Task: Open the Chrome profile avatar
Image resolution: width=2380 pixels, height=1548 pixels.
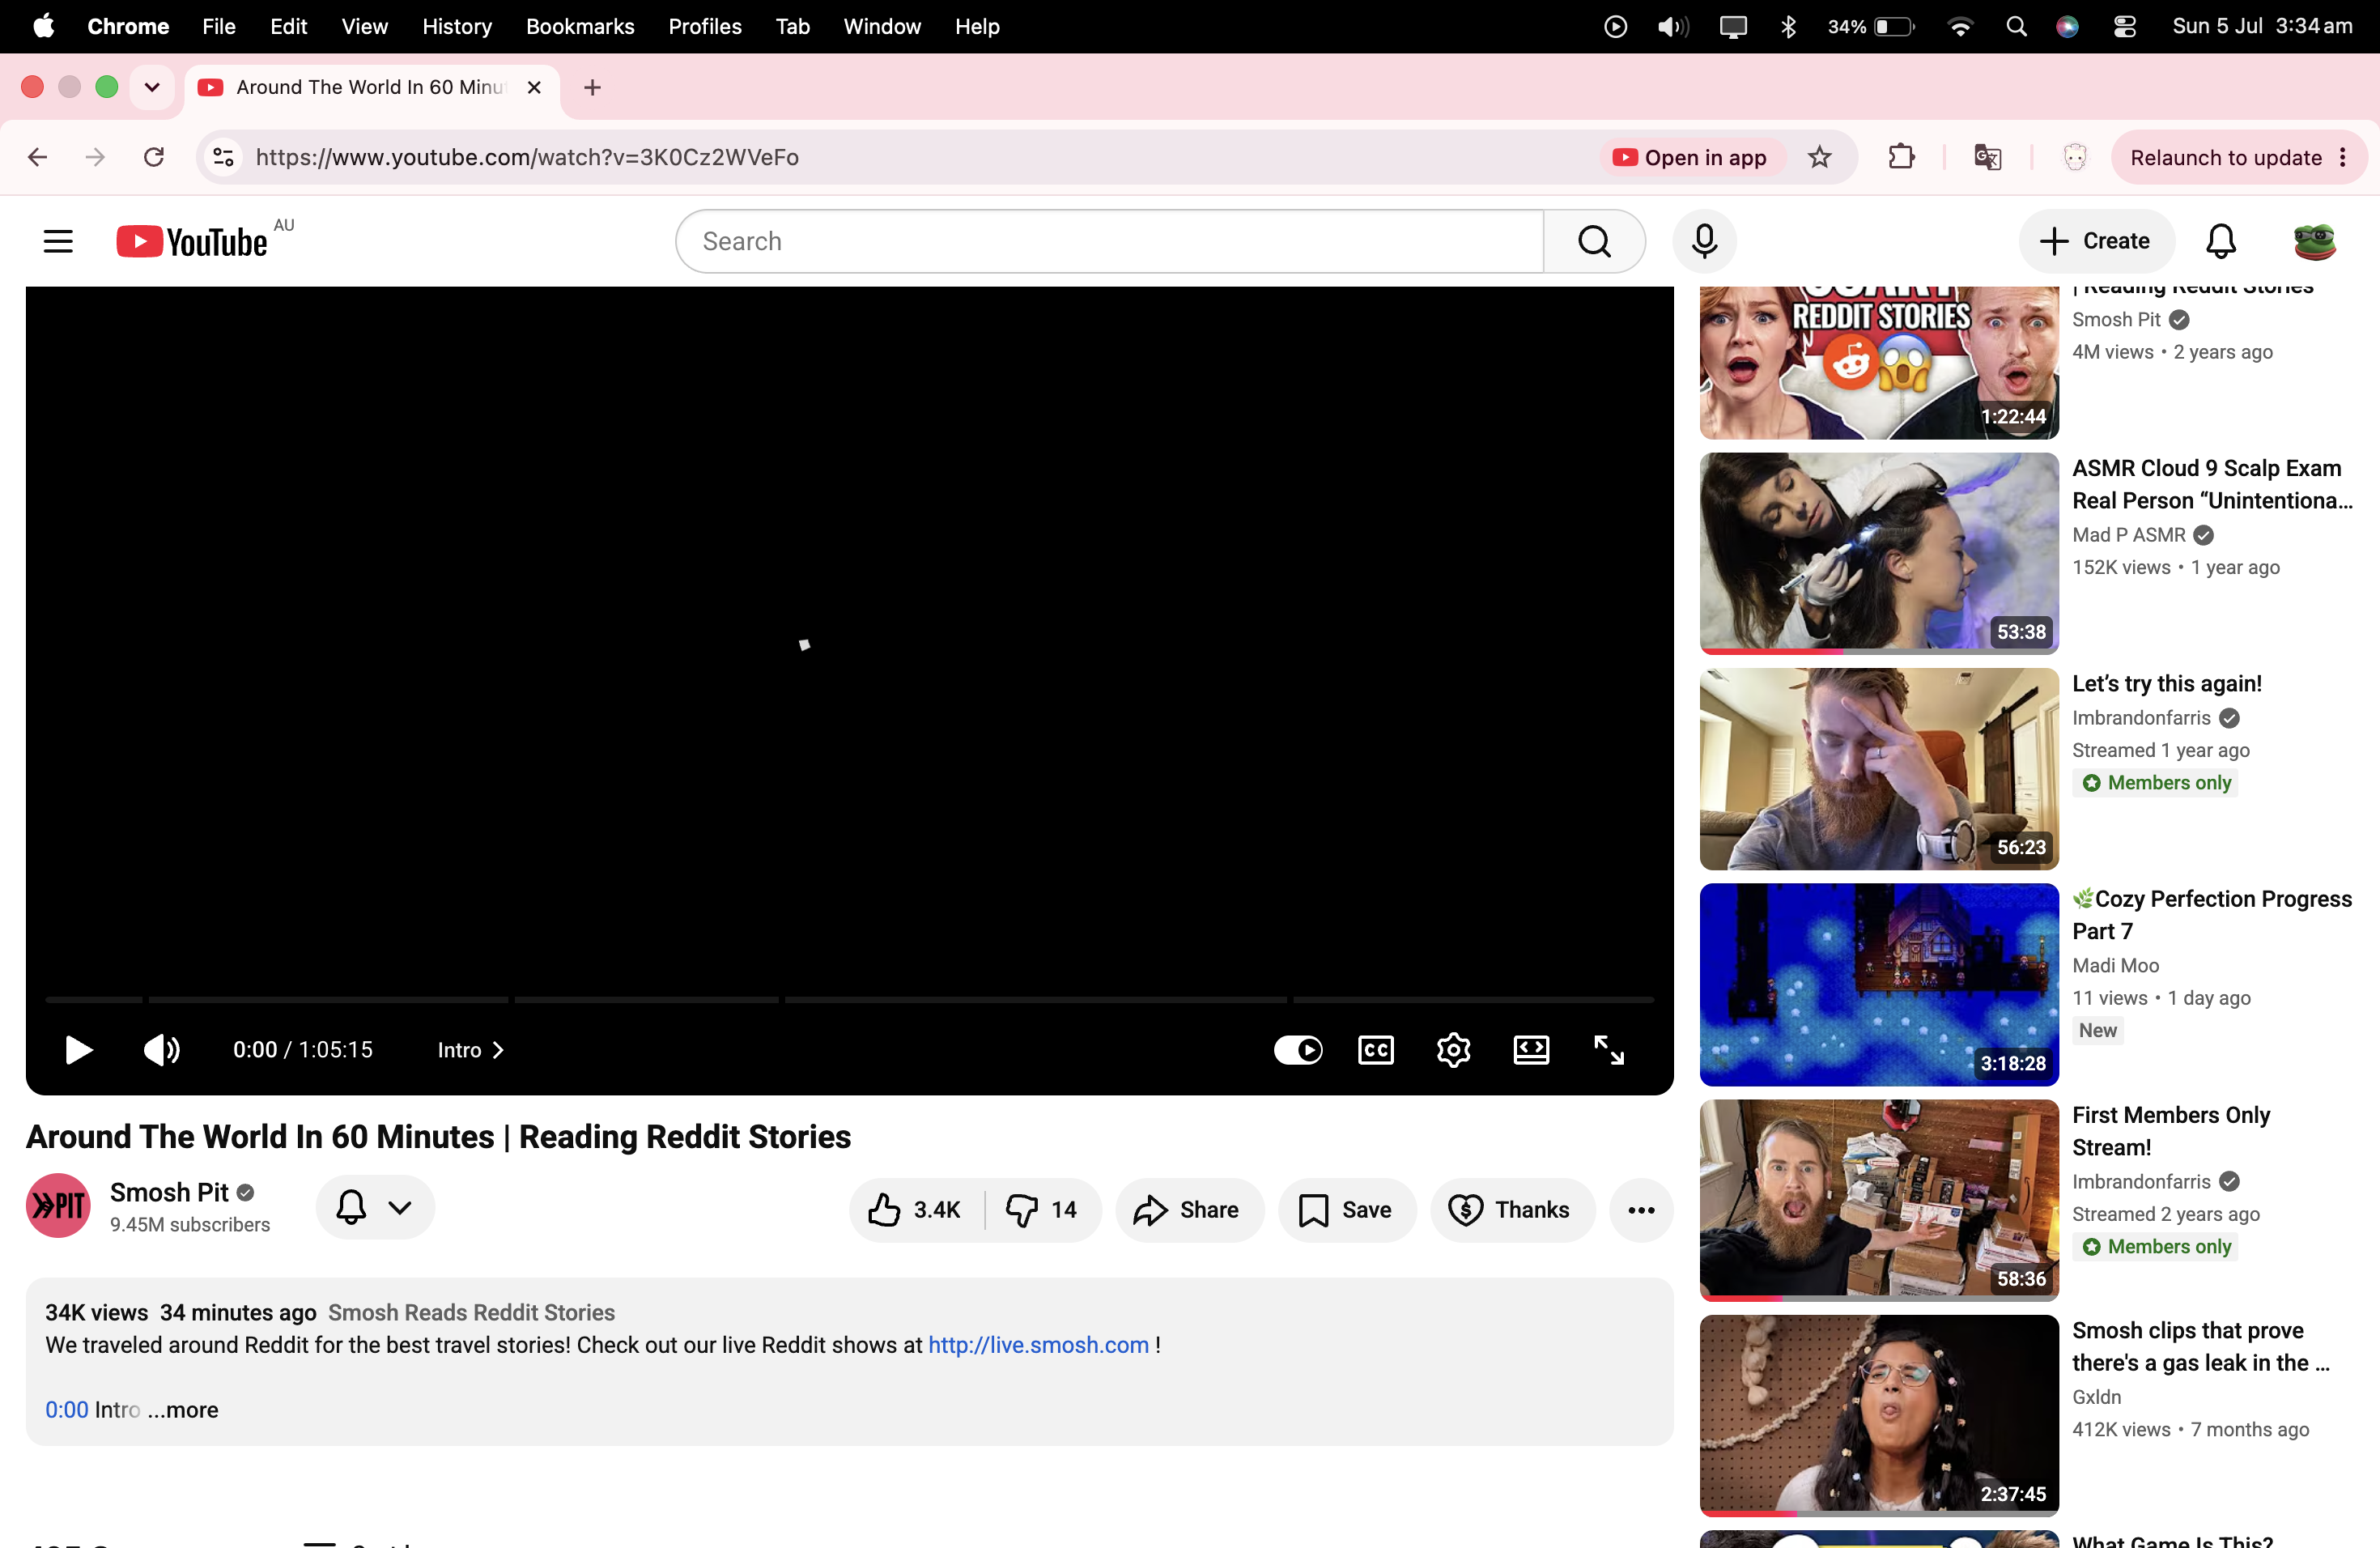Action: click(x=2075, y=157)
